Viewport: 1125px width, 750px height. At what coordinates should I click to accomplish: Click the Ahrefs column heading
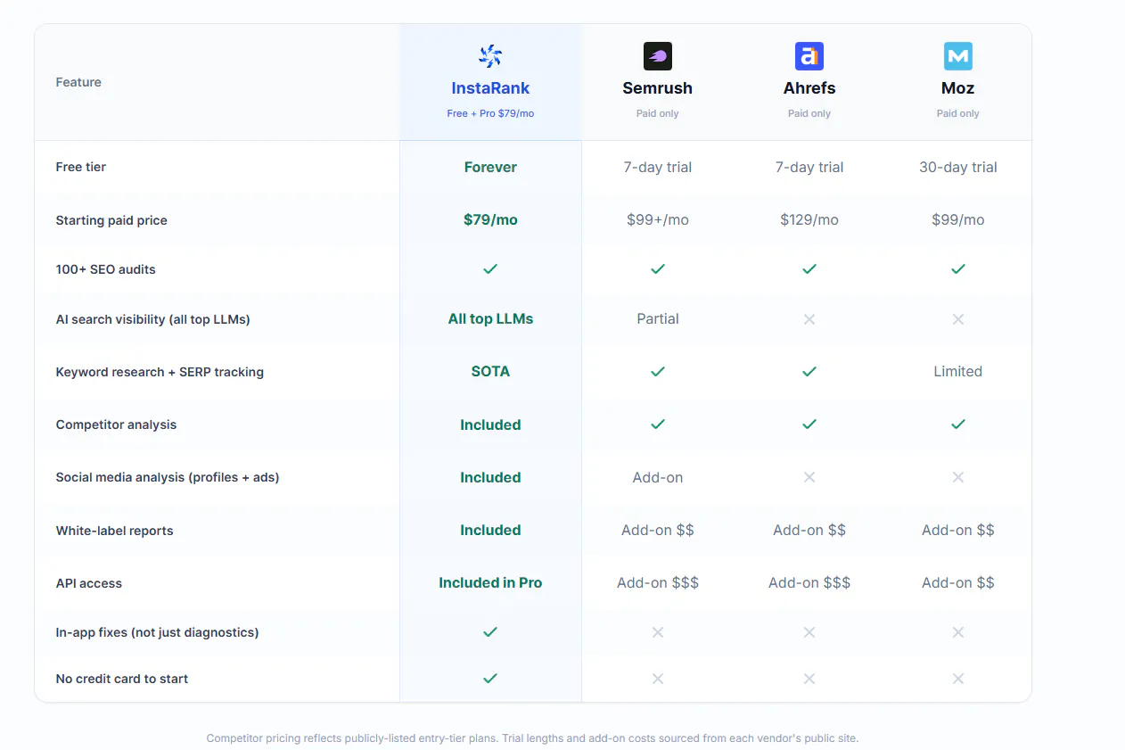[x=809, y=88]
